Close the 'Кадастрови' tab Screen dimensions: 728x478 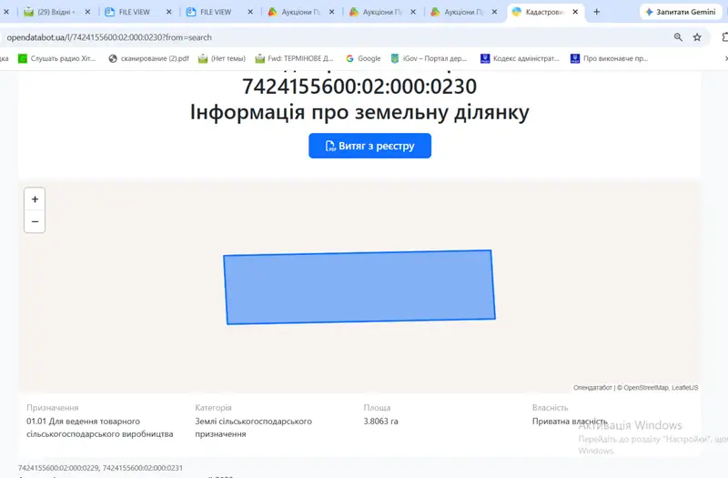575,12
